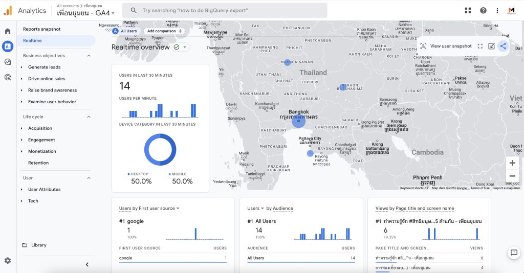Screen dimensions: 524x273
Task: Click the Google Analytics logo
Action: pos(8,11)
